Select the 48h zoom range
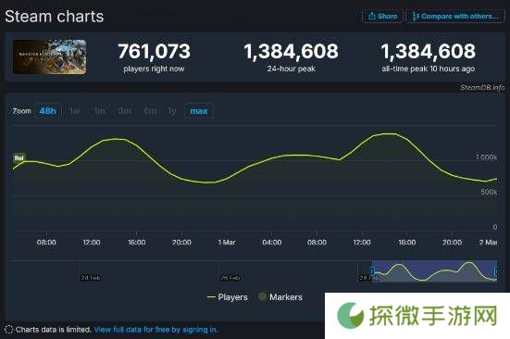The height and width of the screenshot is (339, 510). coord(48,111)
